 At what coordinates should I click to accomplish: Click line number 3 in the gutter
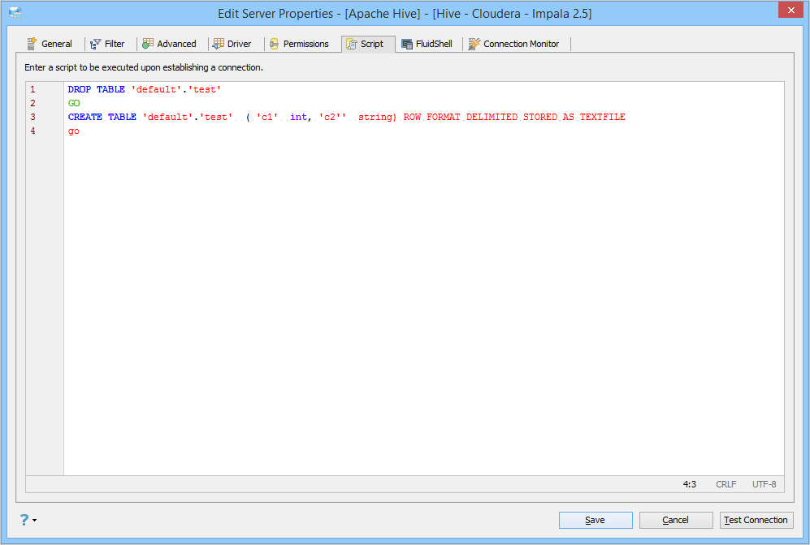click(32, 117)
